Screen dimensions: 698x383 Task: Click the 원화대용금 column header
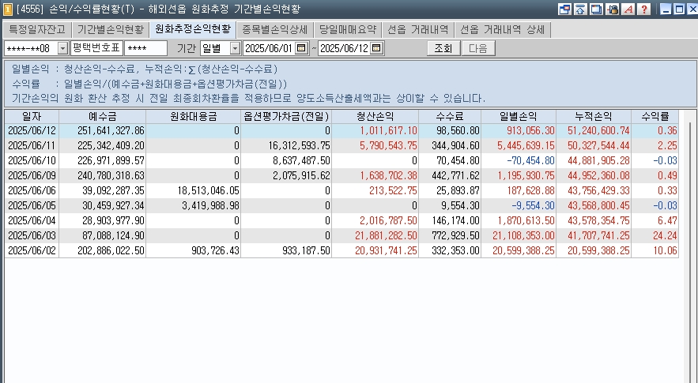click(x=193, y=117)
